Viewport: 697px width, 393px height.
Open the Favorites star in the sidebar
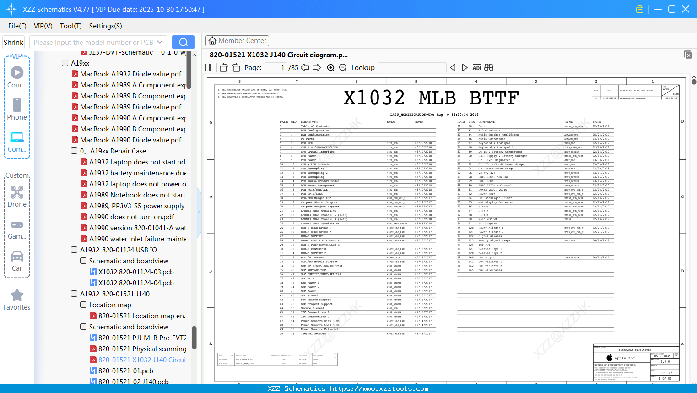[17, 300]
